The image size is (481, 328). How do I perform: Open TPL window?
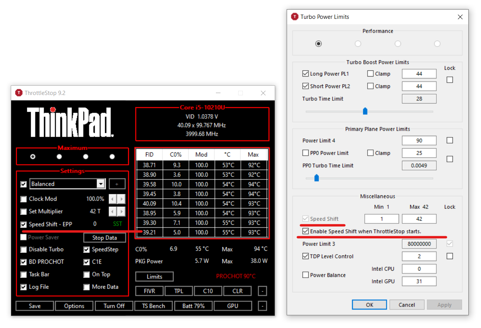click(179, 291)
